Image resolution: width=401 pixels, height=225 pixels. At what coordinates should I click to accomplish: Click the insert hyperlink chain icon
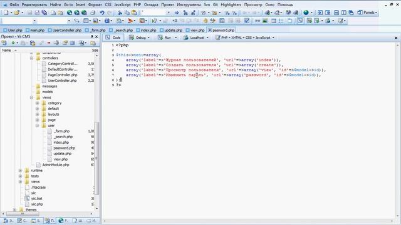(x=258, y=21)
